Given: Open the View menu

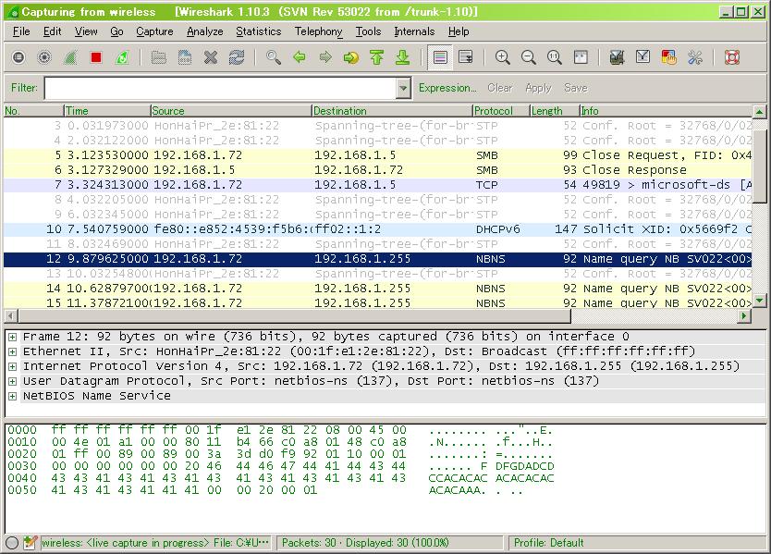Looking at the screenshot, I should click(86, 31).
